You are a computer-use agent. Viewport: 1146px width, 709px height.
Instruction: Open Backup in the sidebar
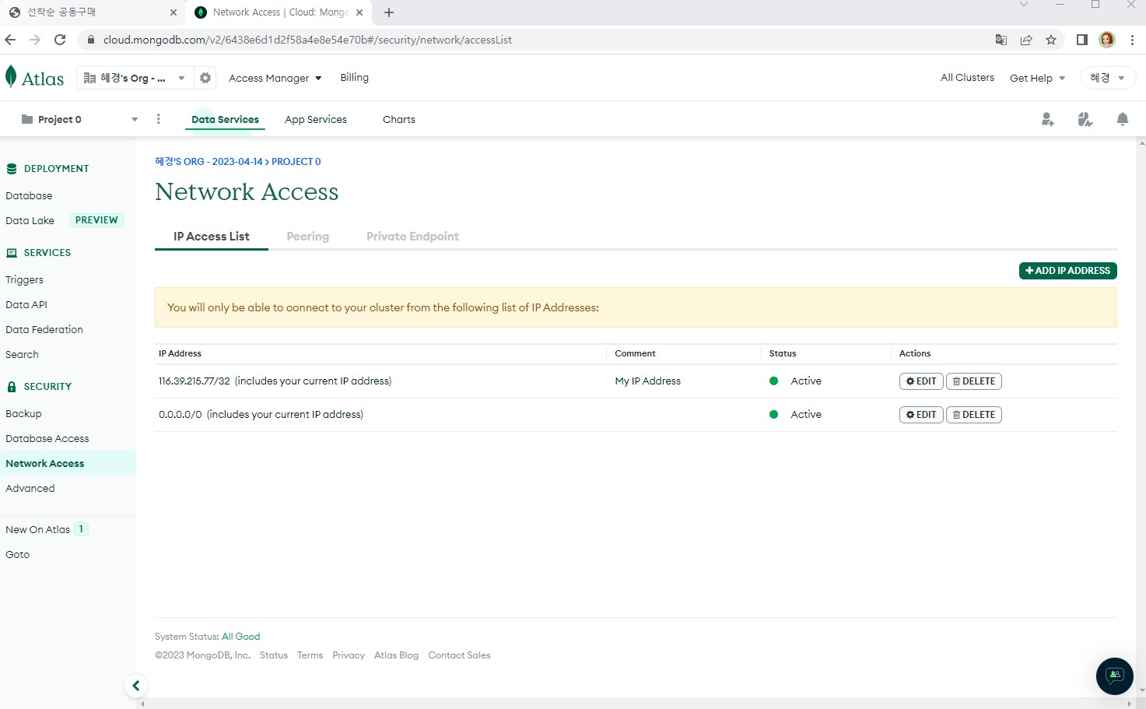pos(23,413)
